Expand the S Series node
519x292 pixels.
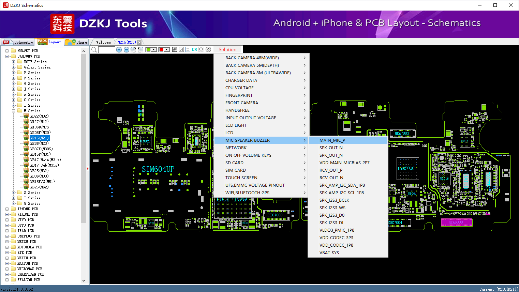pyautogui.click(x=14, y=193)
